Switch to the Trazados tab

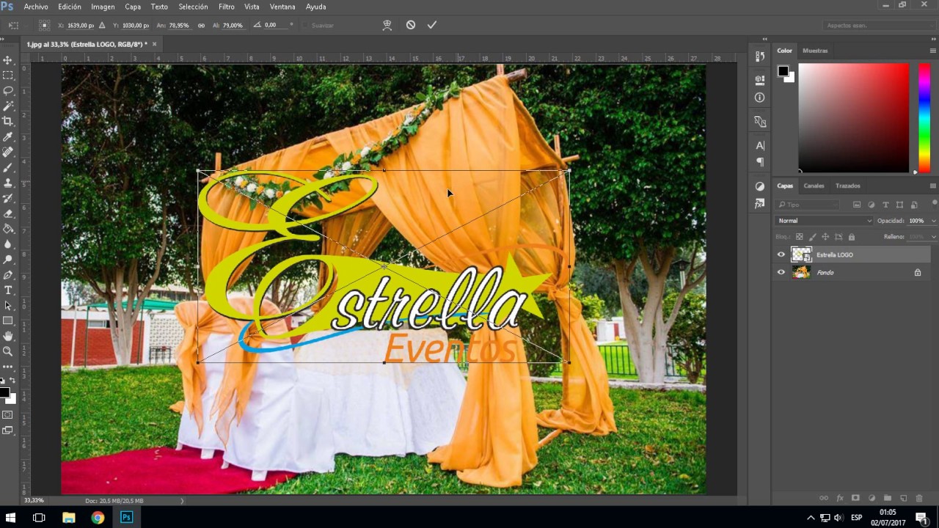pos(848,186)
